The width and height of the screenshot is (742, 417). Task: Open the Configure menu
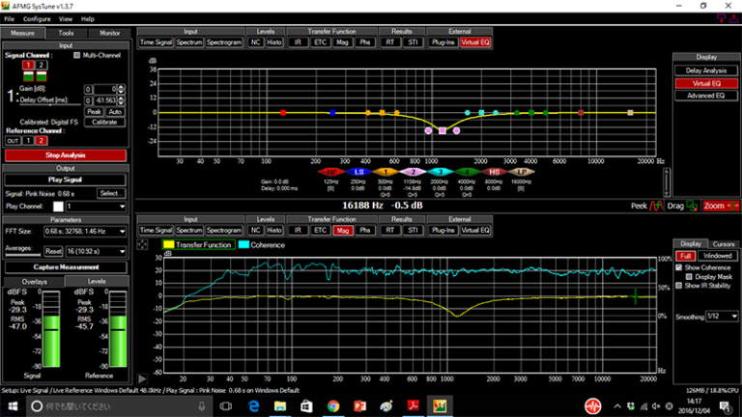pyautogui.click(x=38, y=18)
